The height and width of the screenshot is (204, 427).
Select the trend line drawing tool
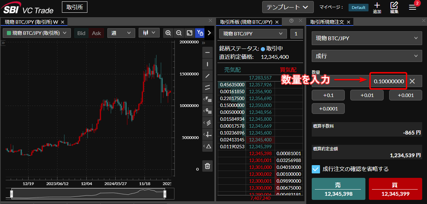pyautogui.click(x=207, y=76)
